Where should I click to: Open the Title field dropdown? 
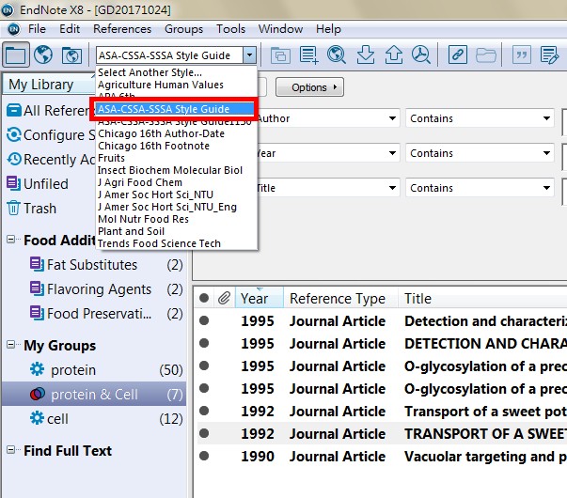click(x=392, y=188)
